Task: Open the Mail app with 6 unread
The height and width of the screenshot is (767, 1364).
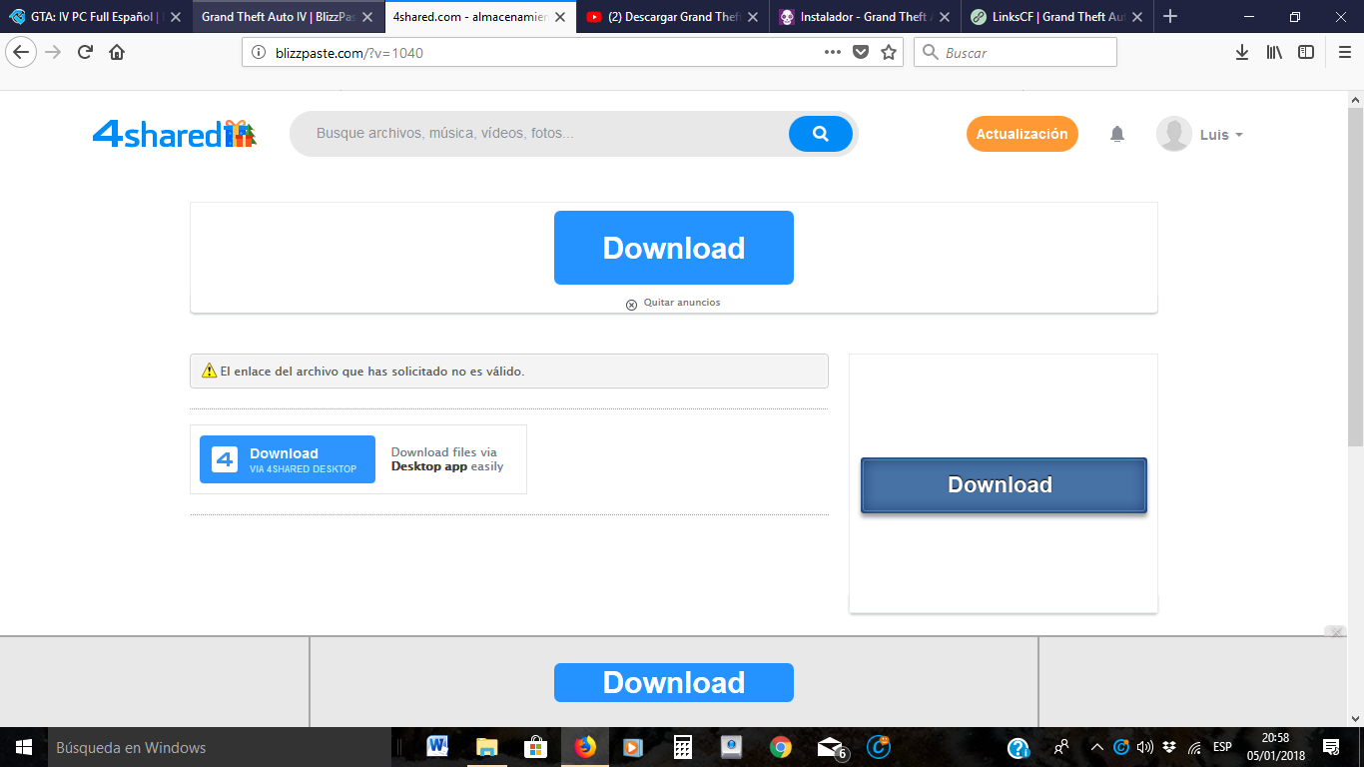Action: (831, 747)
